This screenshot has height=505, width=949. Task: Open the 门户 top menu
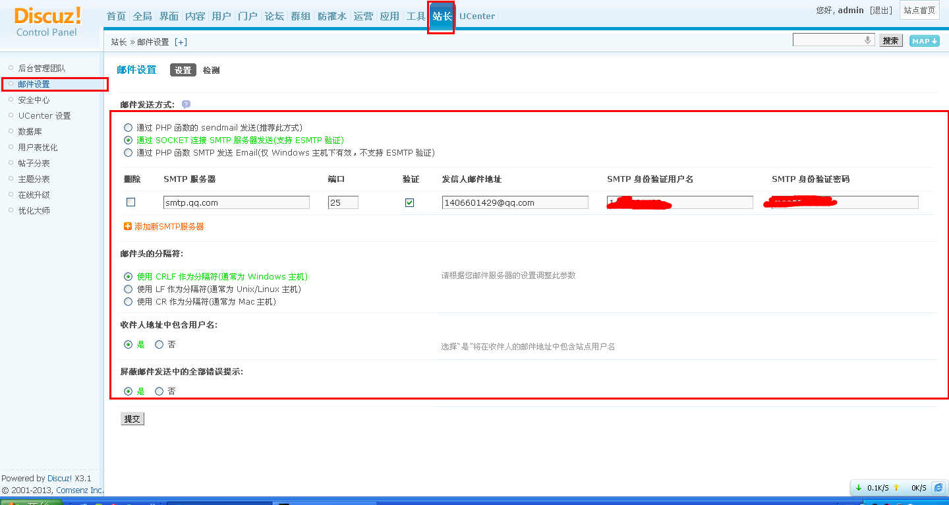(248, 16)
